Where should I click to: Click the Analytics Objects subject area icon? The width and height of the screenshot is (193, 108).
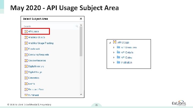tap(26, 37)
